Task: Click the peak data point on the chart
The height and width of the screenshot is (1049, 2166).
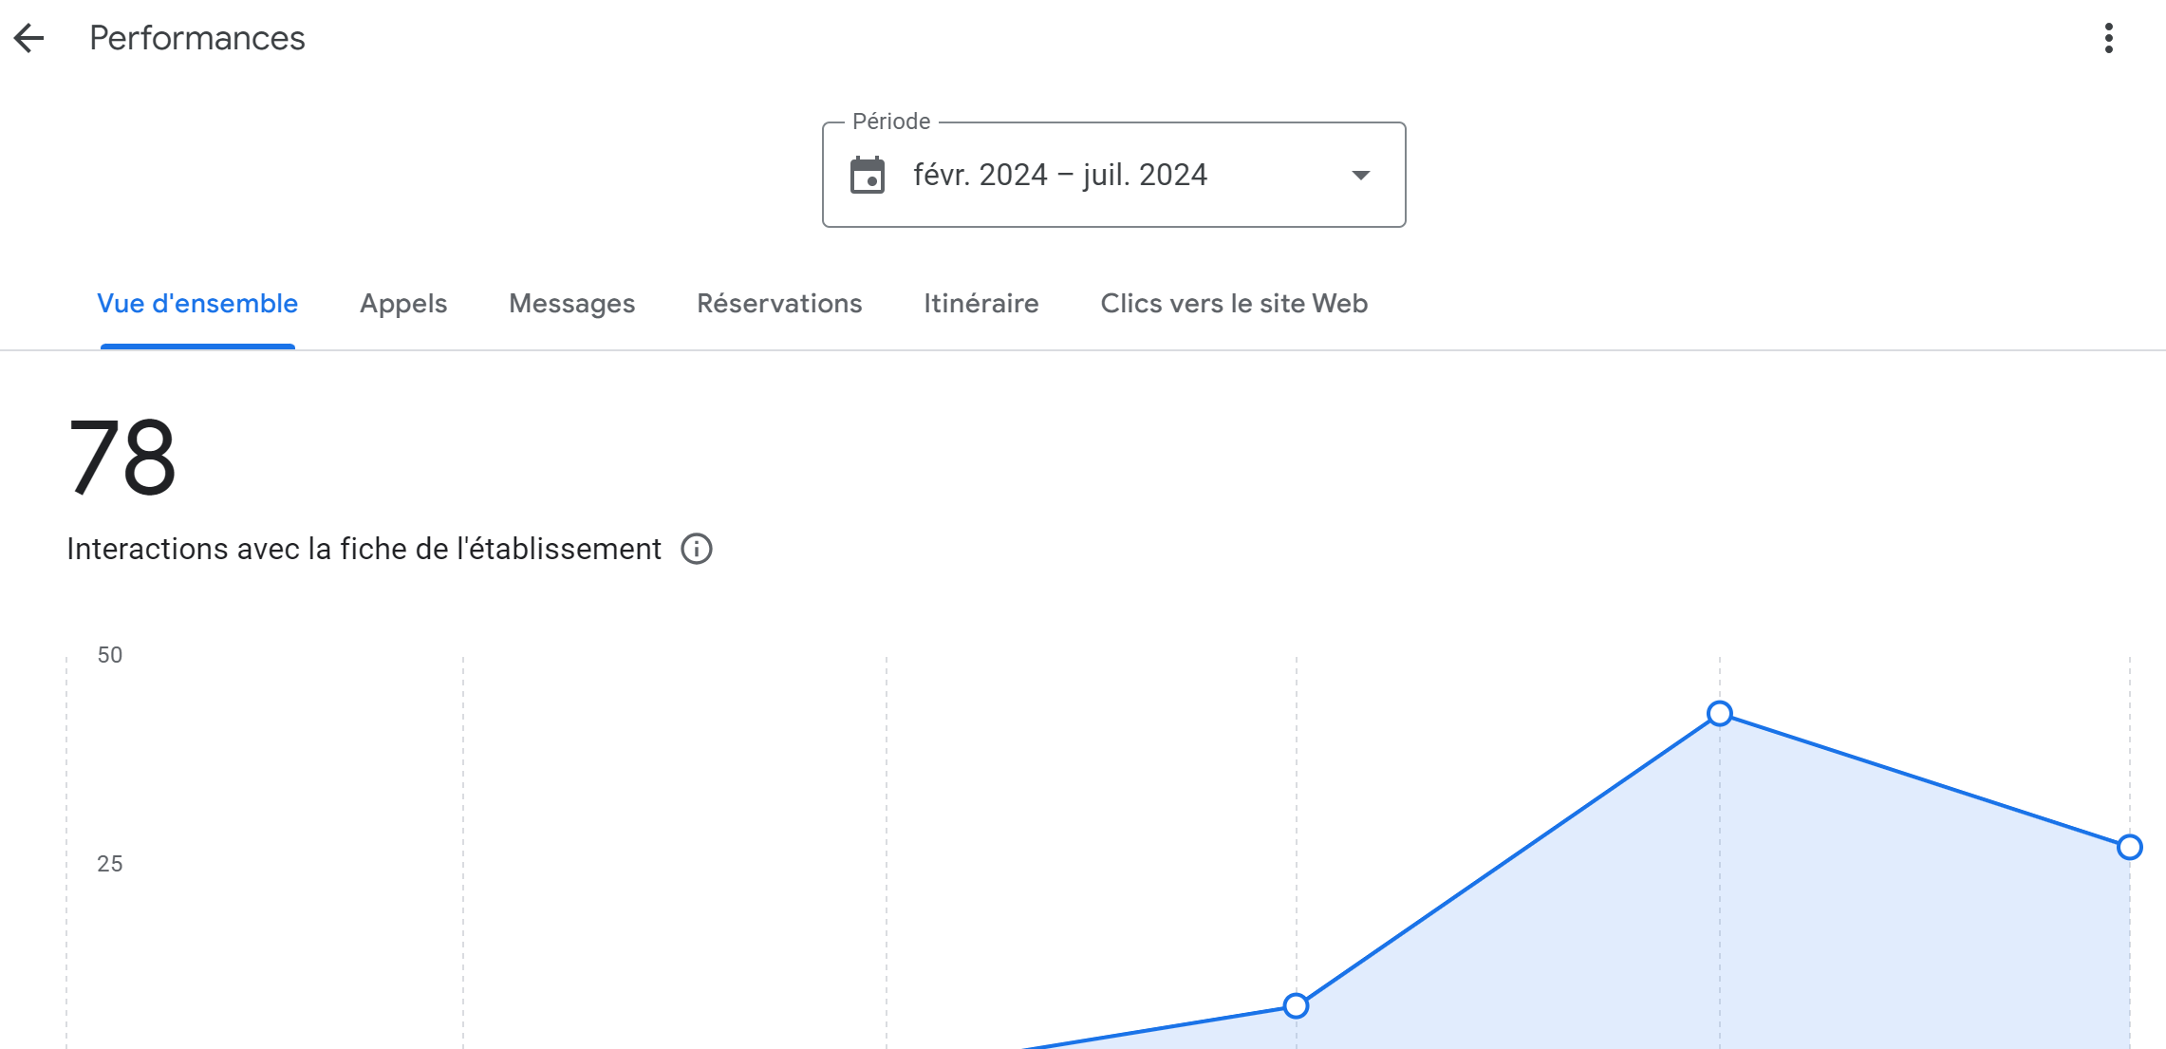Action: click(1720, 713)
